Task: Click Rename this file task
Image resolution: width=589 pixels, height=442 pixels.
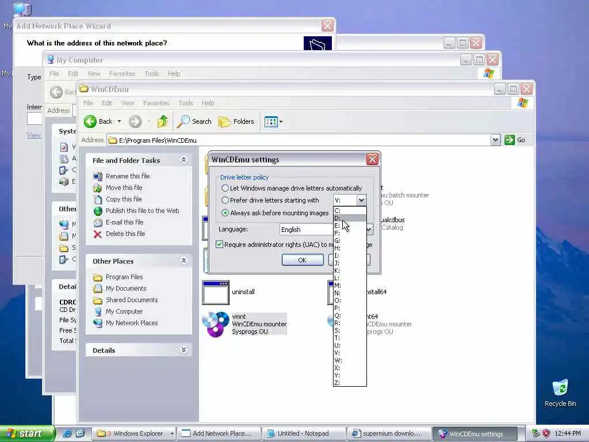Action: (128, 176)
